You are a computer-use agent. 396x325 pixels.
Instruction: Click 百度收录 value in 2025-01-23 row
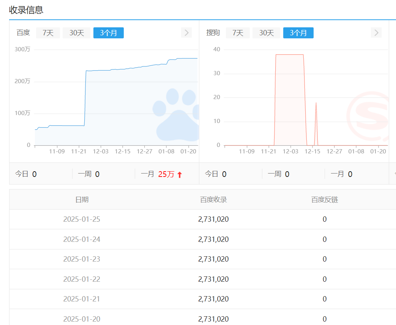pos(213,259)
